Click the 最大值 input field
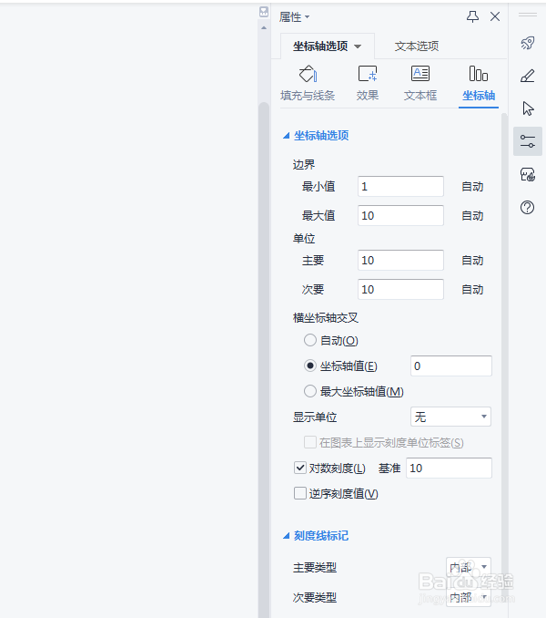This screenshot has height=618, width=546. pyautogui.click(x=400, y=215)
